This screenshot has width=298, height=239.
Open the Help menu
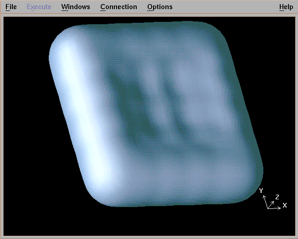(x=286, y=7)
